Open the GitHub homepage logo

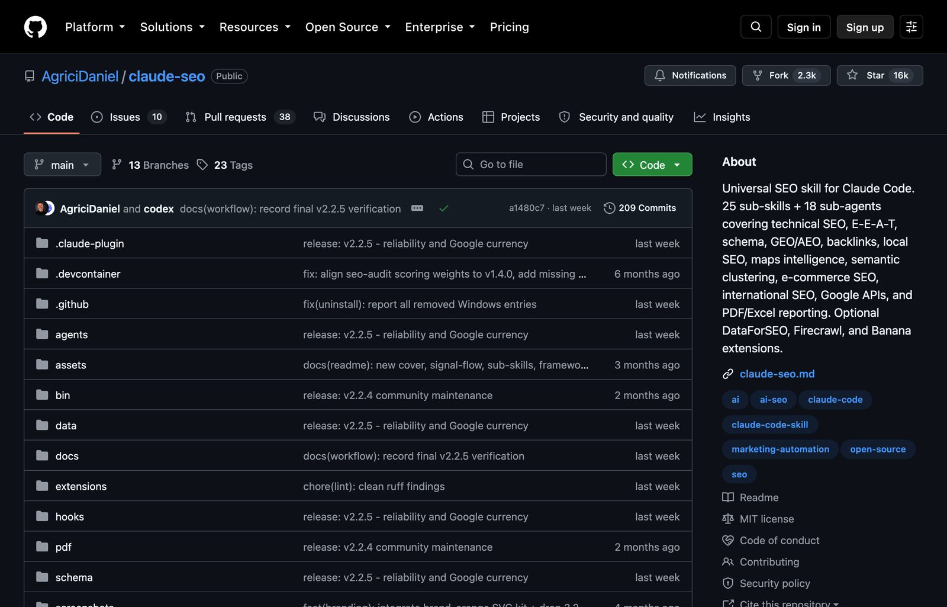[36, 27]
